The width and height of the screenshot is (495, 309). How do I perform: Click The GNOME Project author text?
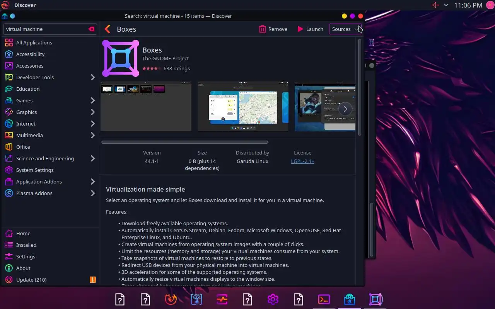pos(166,58)
